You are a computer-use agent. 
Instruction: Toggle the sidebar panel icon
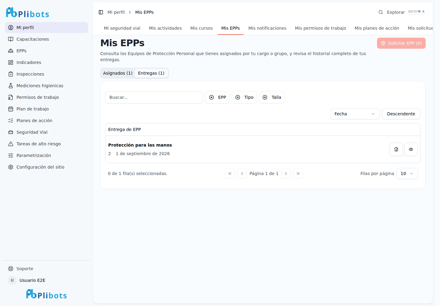(x=101, y=12)
